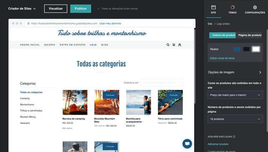Click the padlock icon in address bar
Viewport: 268px width, 152px height.
point(28,24)
